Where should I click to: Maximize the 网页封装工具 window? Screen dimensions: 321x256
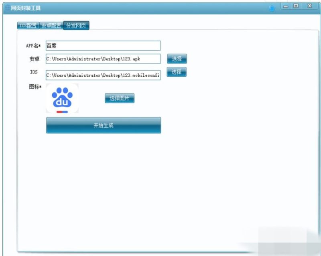296,6
